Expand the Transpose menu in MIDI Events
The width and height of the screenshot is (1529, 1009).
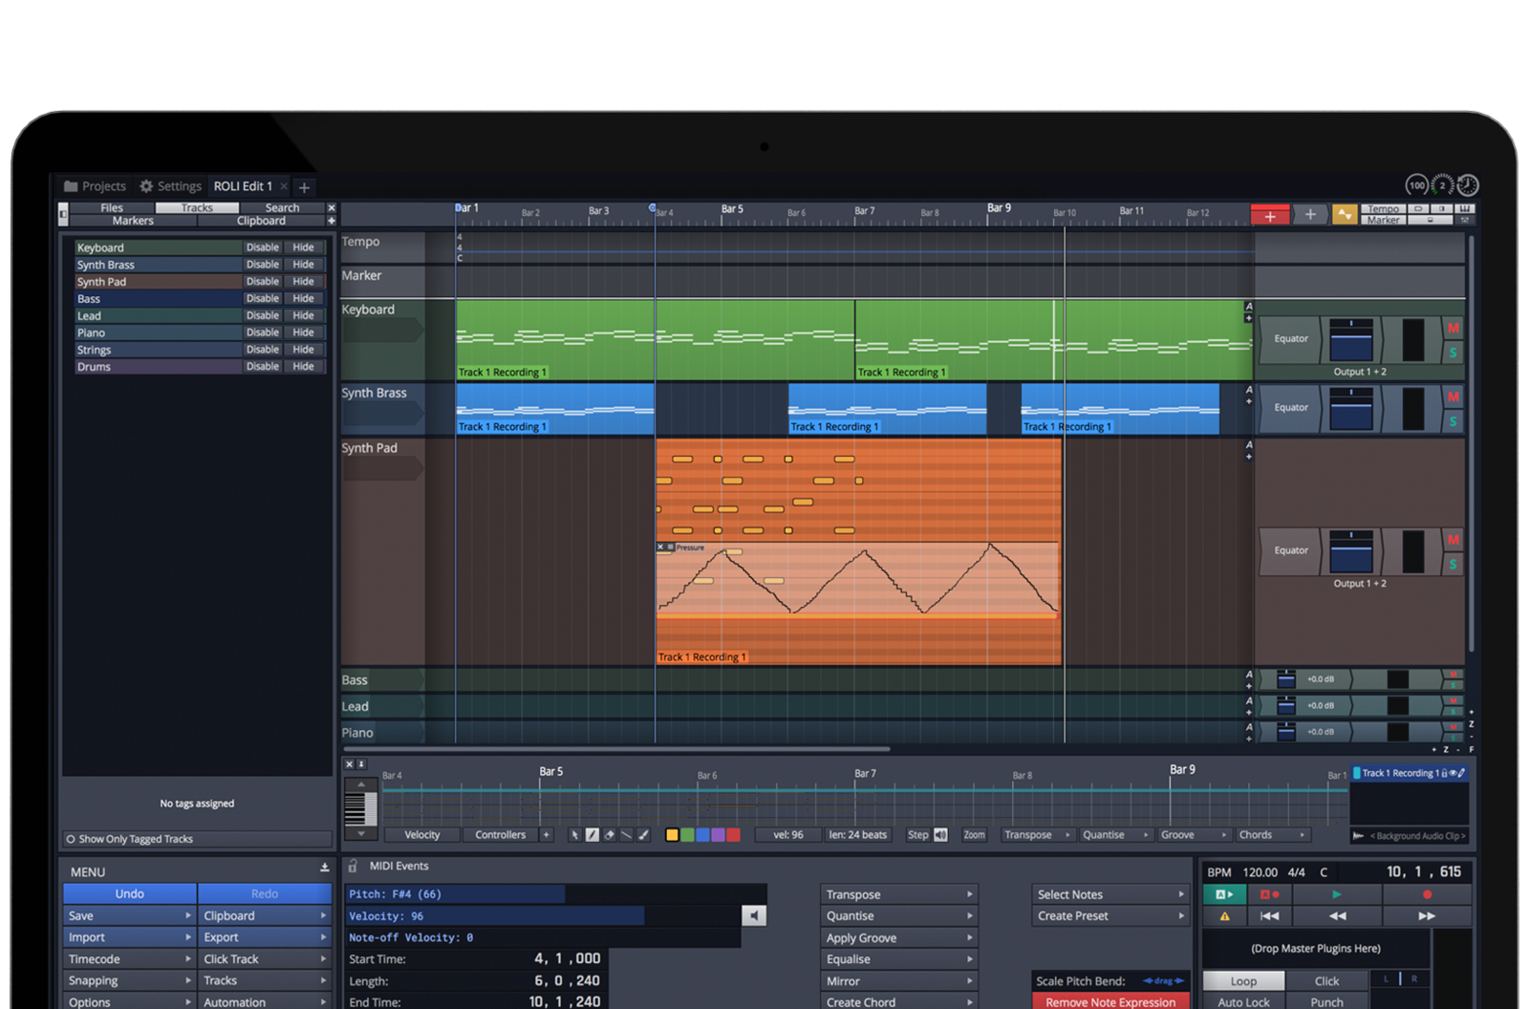click(x=898, y=895)
